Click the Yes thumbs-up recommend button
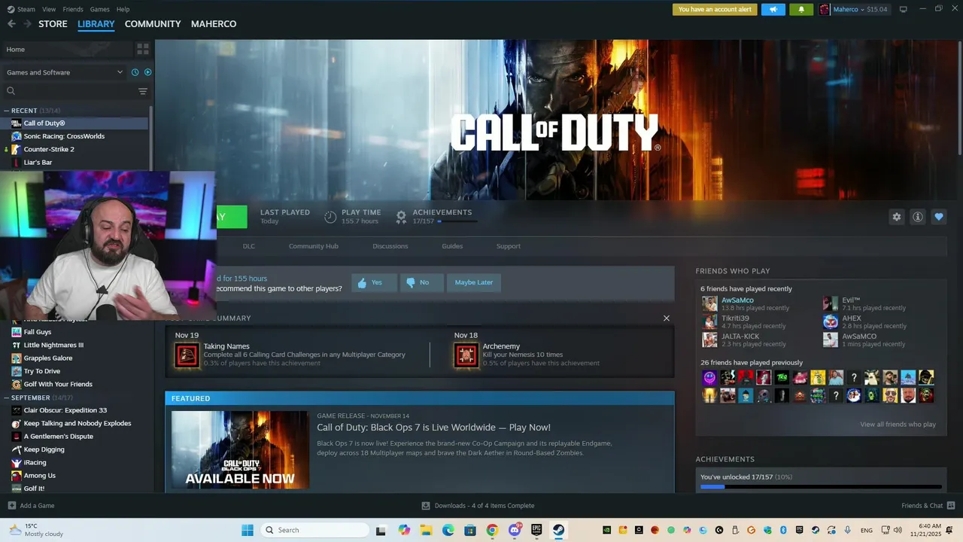Viewport: 963px width, 542px height. (x=374, y=282)
